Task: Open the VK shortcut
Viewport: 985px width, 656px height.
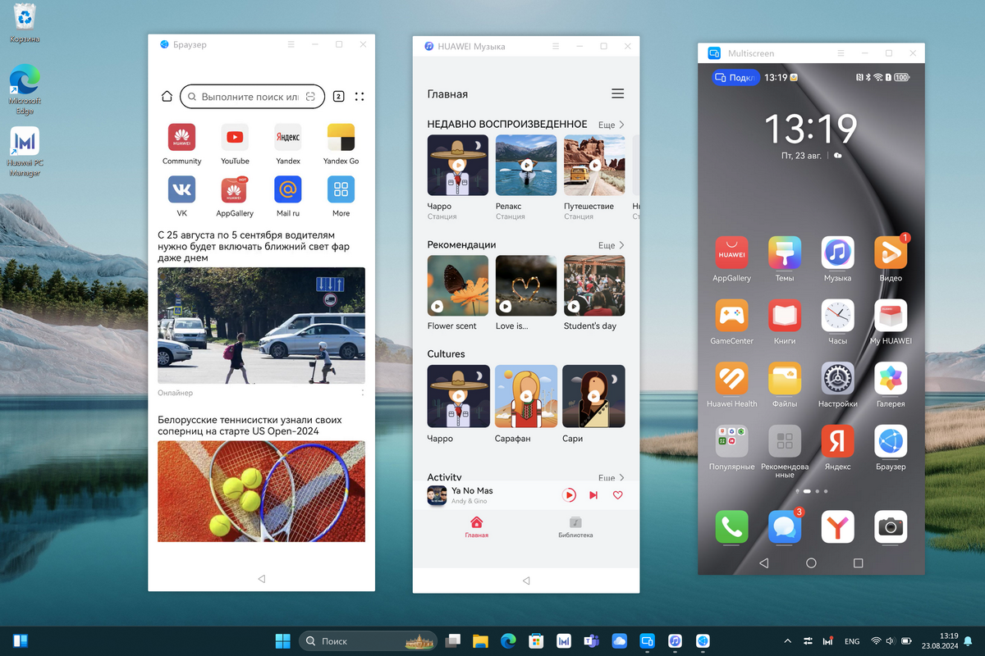Action: [x=181, y=189]
